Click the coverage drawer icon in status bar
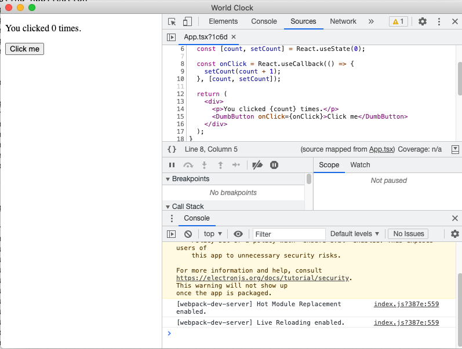Screen dimensions: 462x349 [455, 149]
